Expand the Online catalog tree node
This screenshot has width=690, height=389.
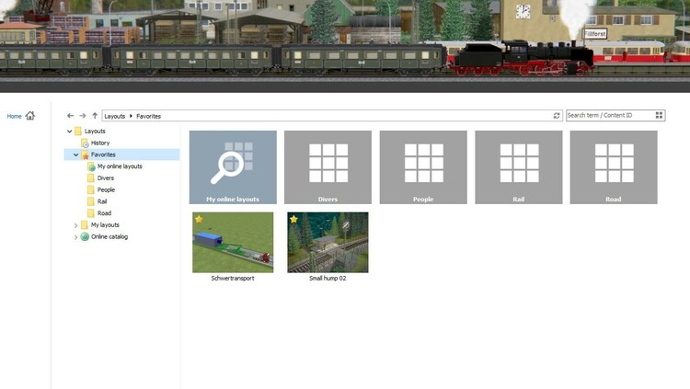click(76, 237)
